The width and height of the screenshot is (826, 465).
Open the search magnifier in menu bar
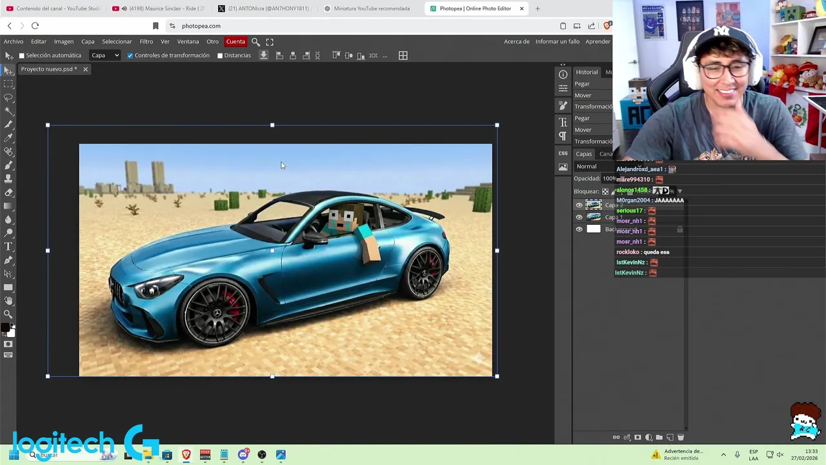coord(256,41)
